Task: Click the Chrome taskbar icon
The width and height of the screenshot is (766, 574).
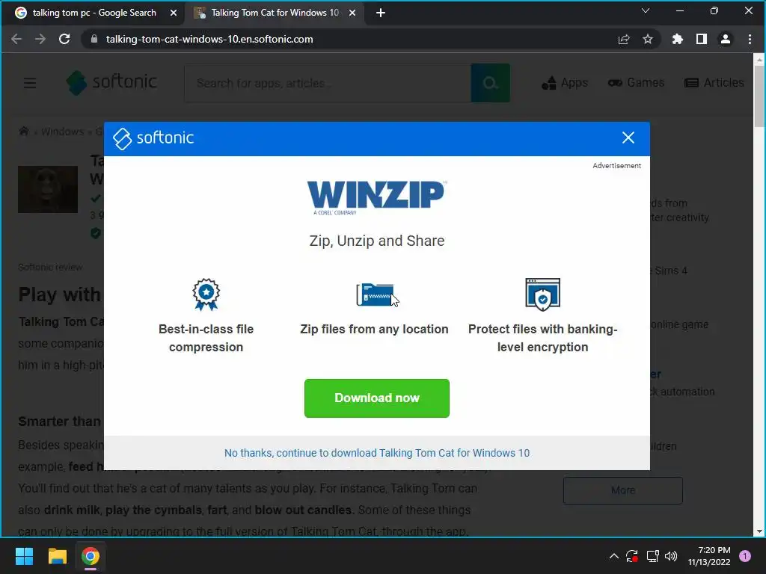Action: [x=91, y=556]
